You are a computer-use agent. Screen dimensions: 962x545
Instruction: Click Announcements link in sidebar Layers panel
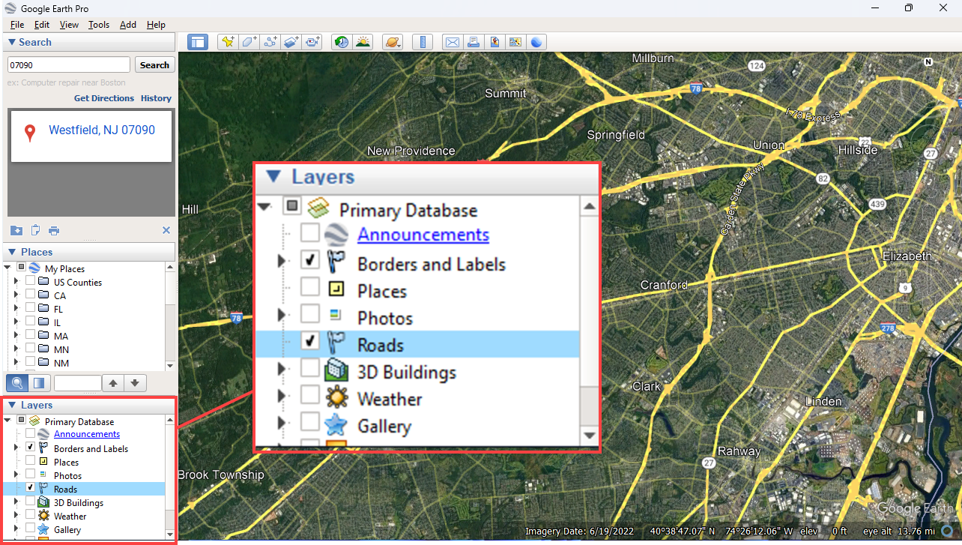point(87,434)
